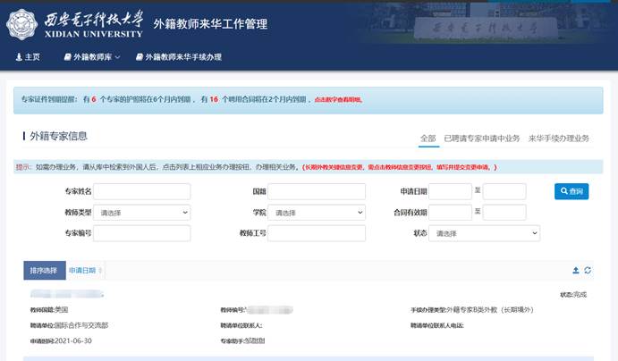The width and height of the screenshot is (618, 361).
Task: Click the refresh icon above results list
Action: coord(588,270)
